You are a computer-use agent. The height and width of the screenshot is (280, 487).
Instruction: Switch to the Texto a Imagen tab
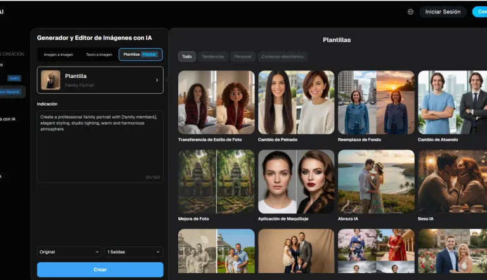point(99,54)
